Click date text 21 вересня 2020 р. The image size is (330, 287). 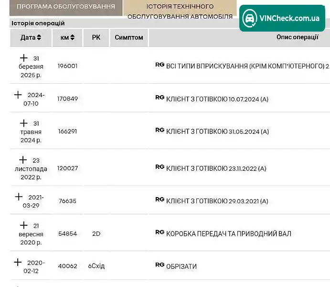[31, 234]
